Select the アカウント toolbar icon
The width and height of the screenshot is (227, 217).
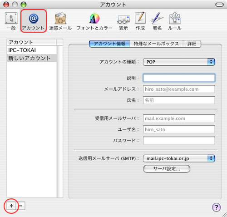click(33, 21)
